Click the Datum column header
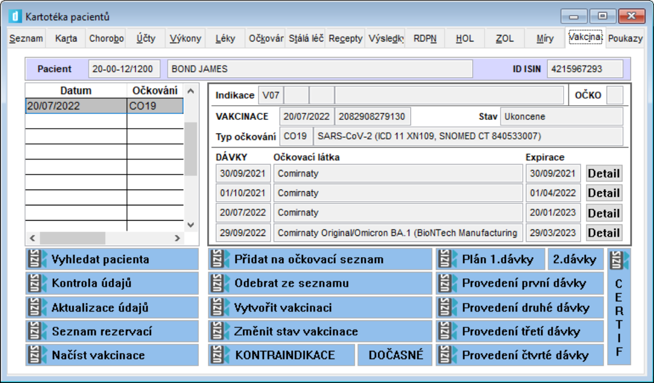654x383 pixels. click(x=76, y=91)
